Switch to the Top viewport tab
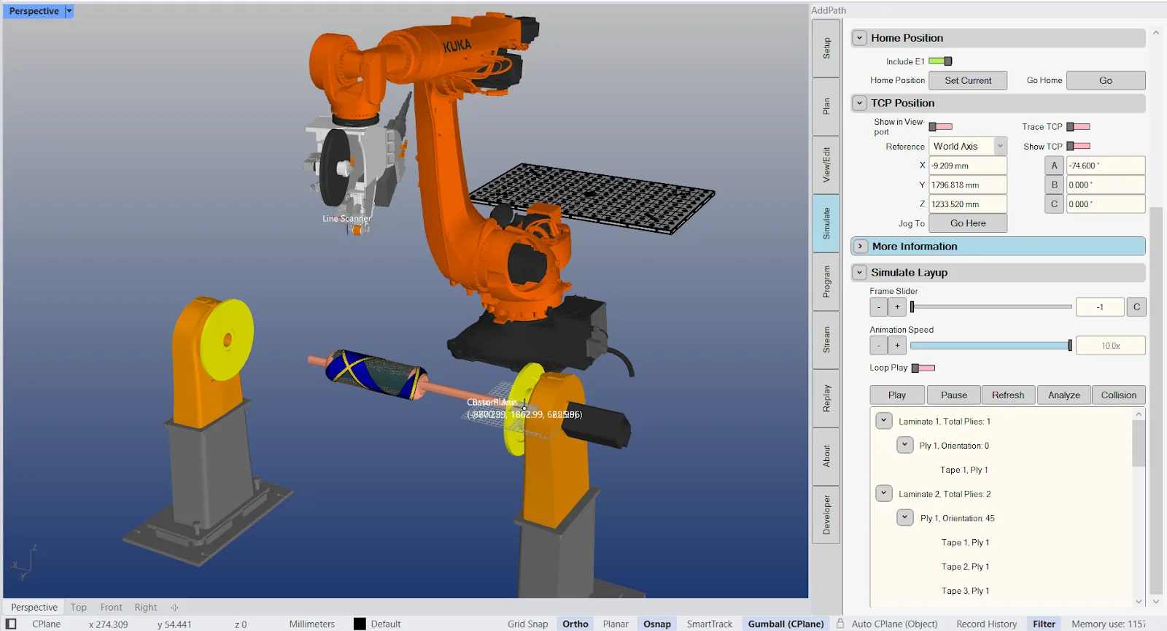The height and width of the screenshot is (631, 1167). [79, 607]
